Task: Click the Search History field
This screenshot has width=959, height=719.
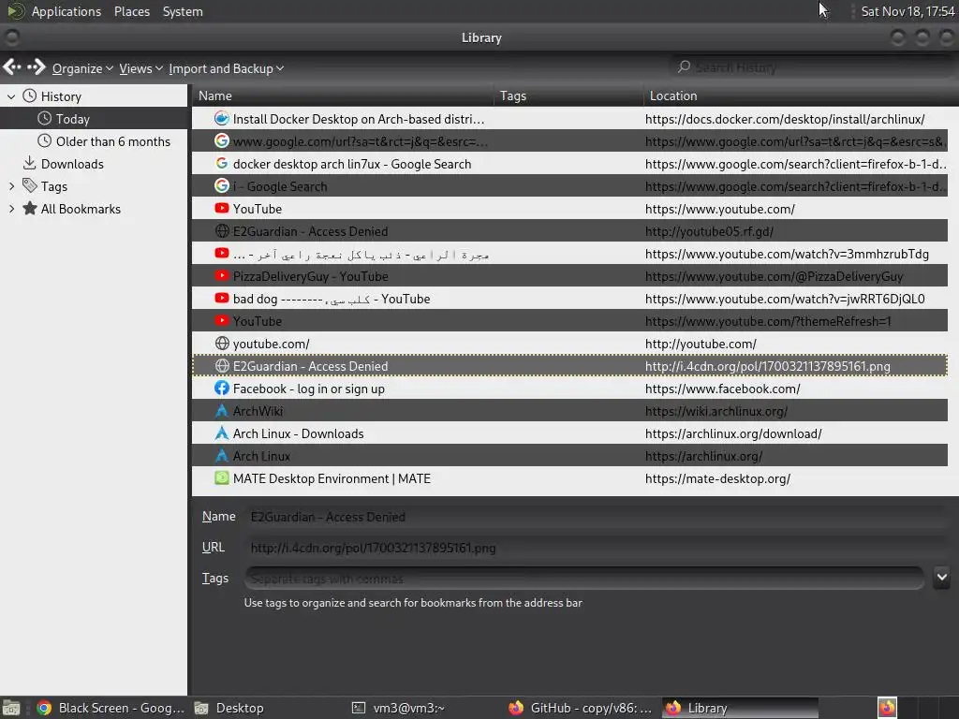Action: click(x=814, y=67)
